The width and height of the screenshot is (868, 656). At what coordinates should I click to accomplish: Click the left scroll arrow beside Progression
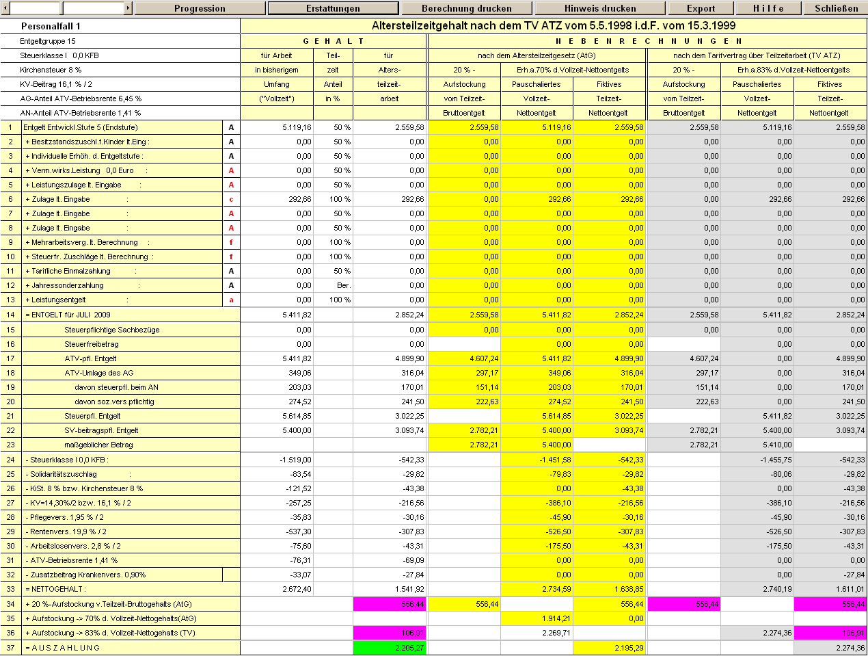[x=5, y=8]
